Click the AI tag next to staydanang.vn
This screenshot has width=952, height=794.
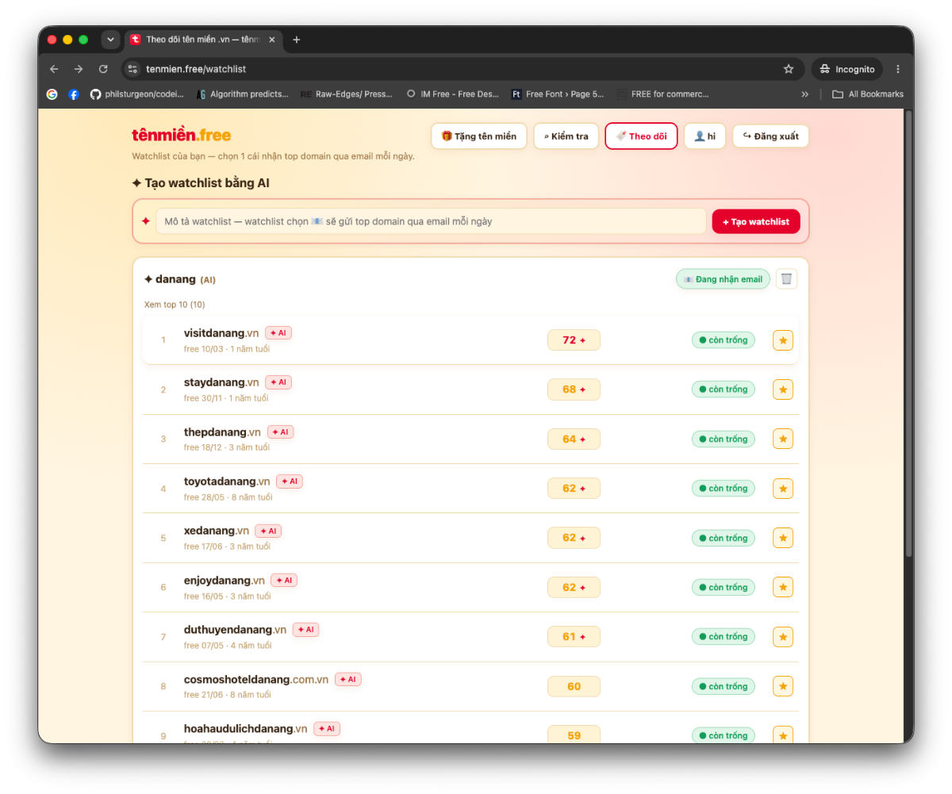point(278,382)
